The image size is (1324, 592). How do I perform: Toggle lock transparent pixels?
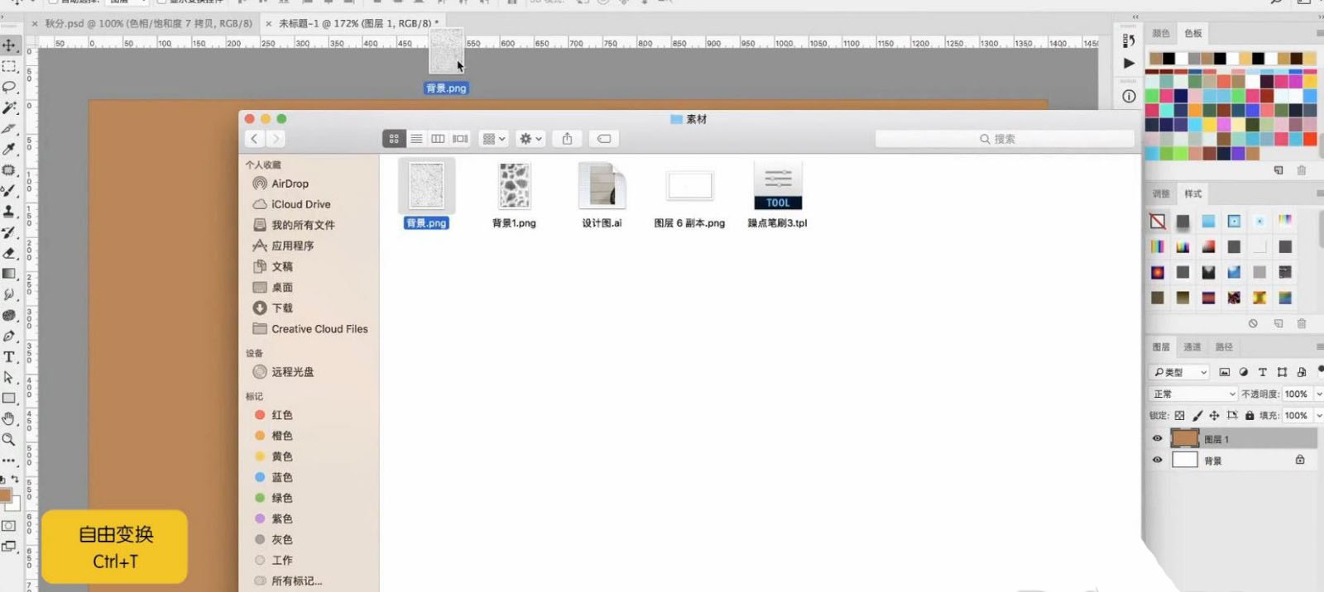click(1180, 416)
